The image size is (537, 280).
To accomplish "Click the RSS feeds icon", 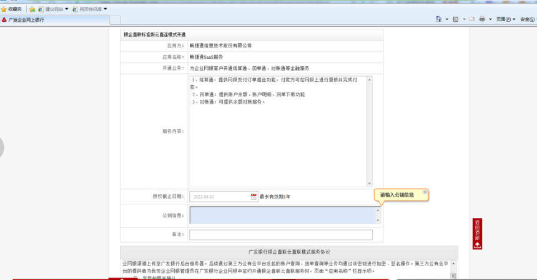I will (455, 19).
